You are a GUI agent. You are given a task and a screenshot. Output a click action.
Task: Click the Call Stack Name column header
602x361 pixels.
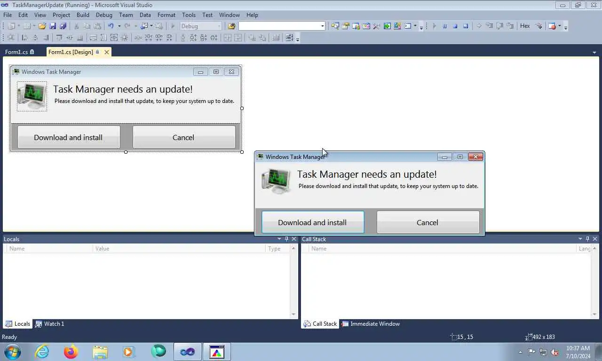(442, 249)
